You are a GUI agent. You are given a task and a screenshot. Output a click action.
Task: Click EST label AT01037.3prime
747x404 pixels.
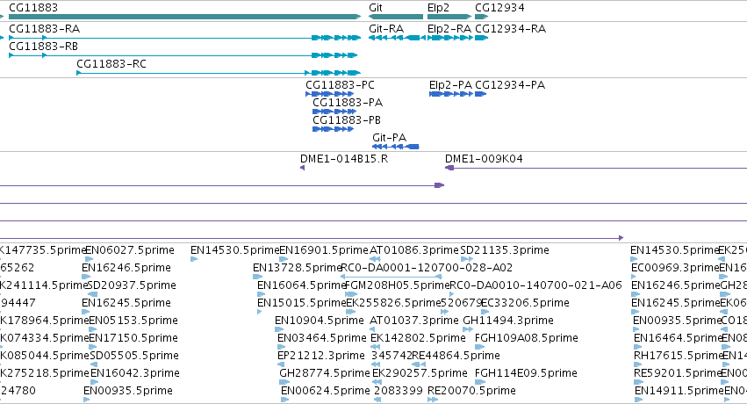414,321
